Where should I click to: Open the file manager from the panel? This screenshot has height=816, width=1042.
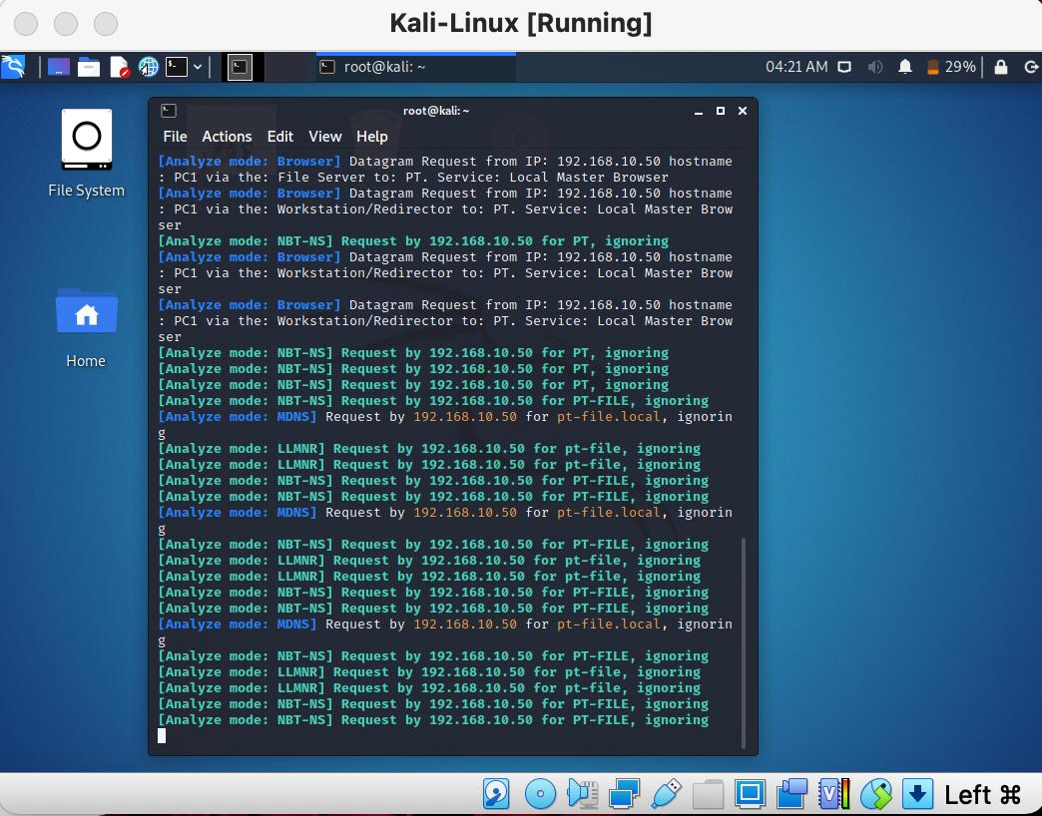click(x=89, y=67)
